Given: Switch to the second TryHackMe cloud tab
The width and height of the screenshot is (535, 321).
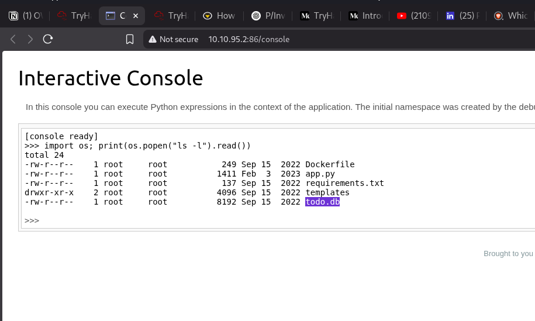Looking at the screenshot, I should [171, 16].
